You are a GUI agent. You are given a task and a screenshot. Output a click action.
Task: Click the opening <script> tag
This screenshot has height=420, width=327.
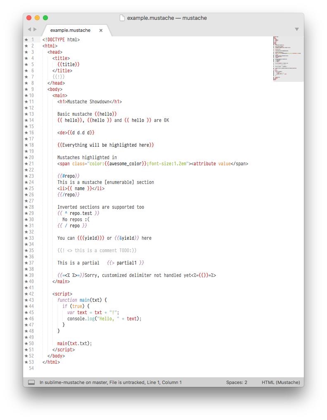coord(62,294)
